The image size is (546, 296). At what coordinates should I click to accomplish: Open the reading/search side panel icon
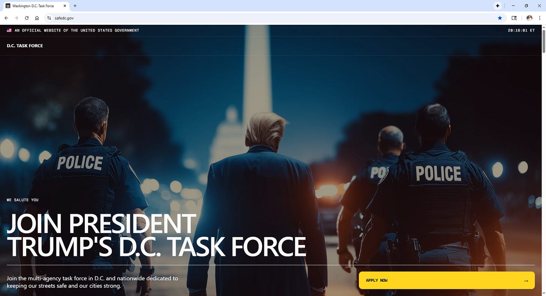[x=514, y=18]
